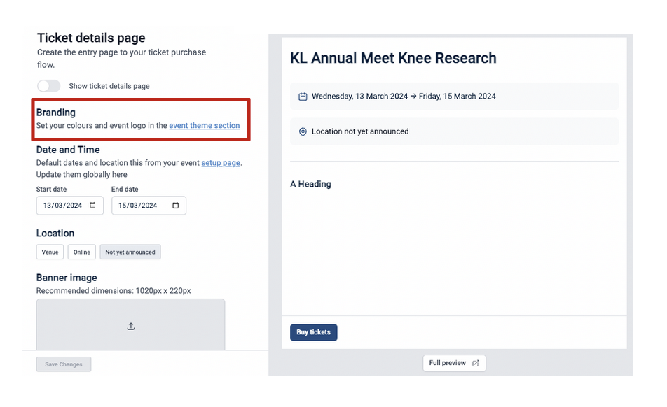Select the Not yet announced location option
The width and height of the screenshot is (667, 407).
pos(130,252)
